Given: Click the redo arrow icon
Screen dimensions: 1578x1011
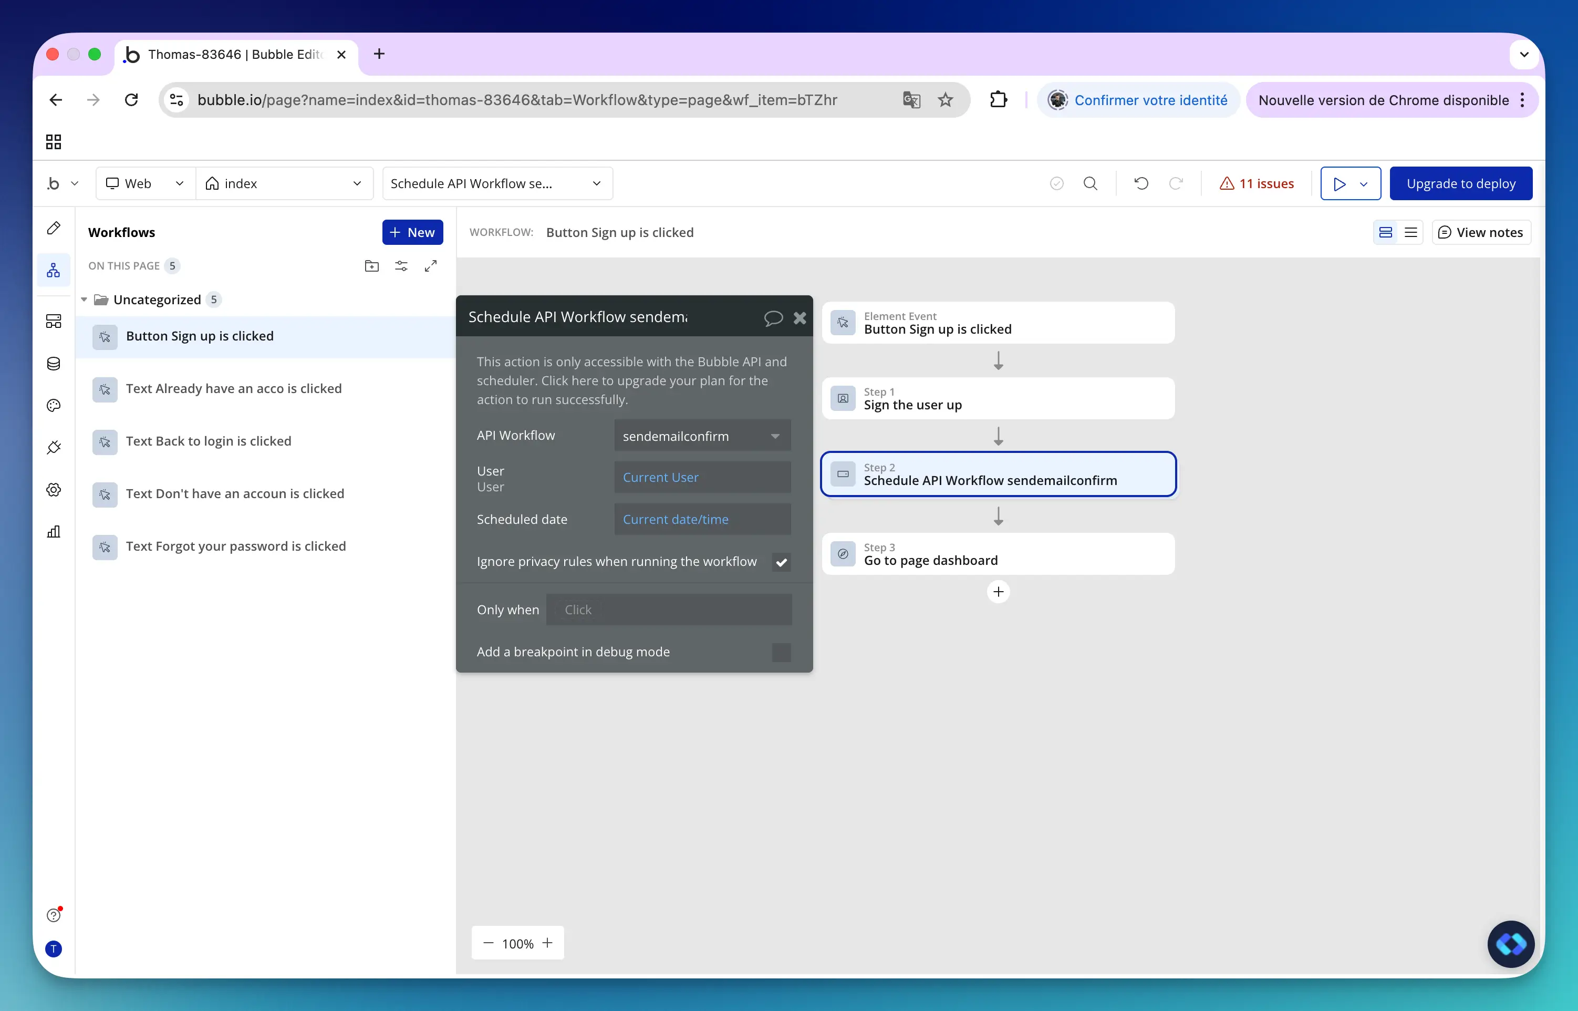Looking at the screenshot, I should pyautogui.click(x=1176, y=183).
